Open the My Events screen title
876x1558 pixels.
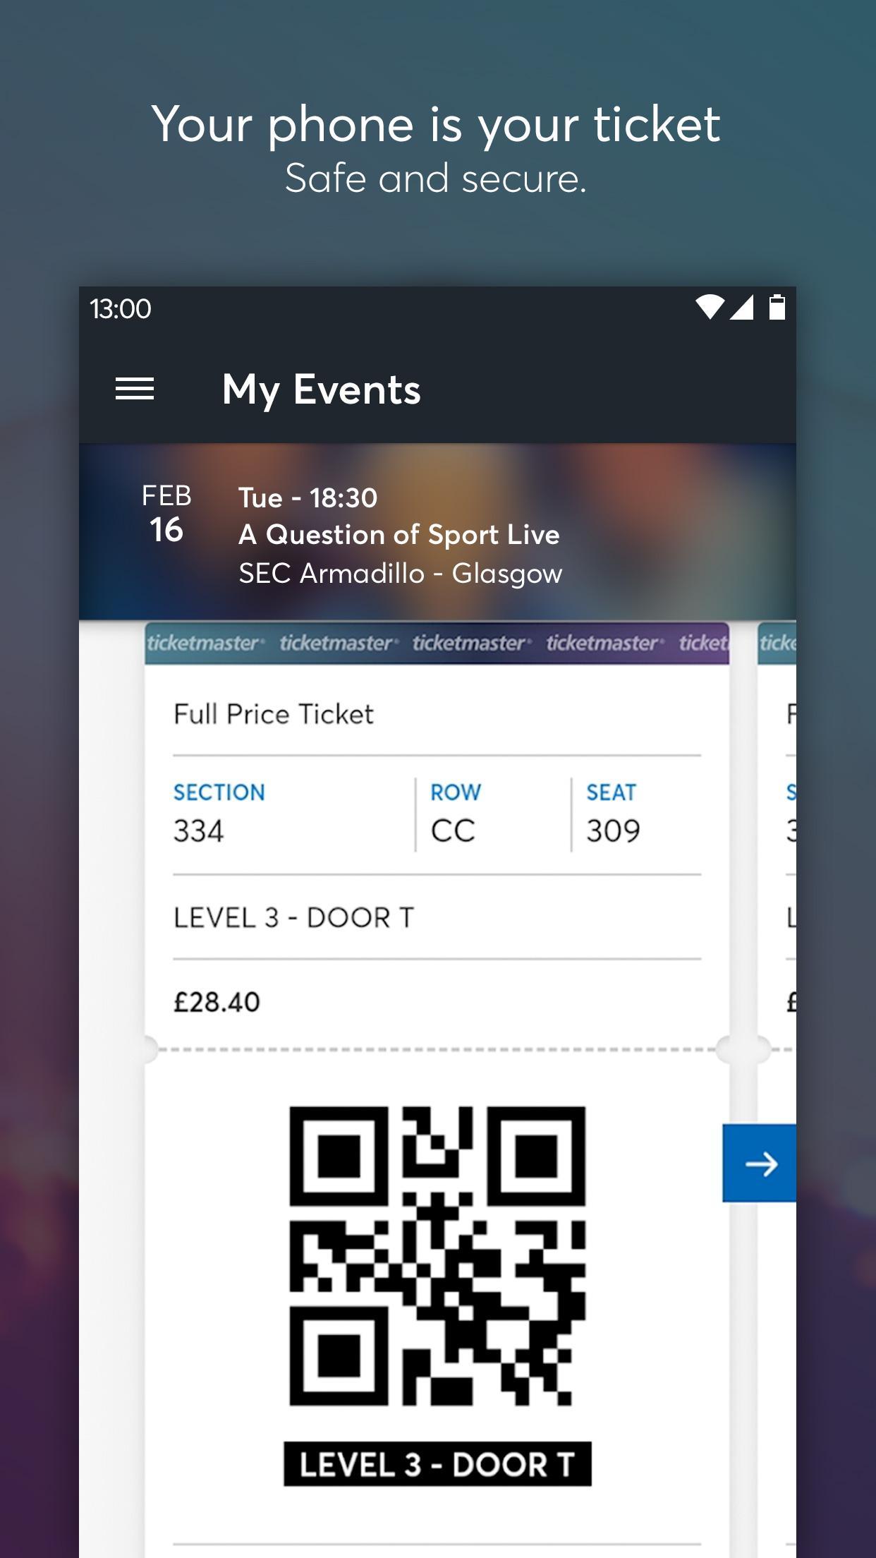321,389
